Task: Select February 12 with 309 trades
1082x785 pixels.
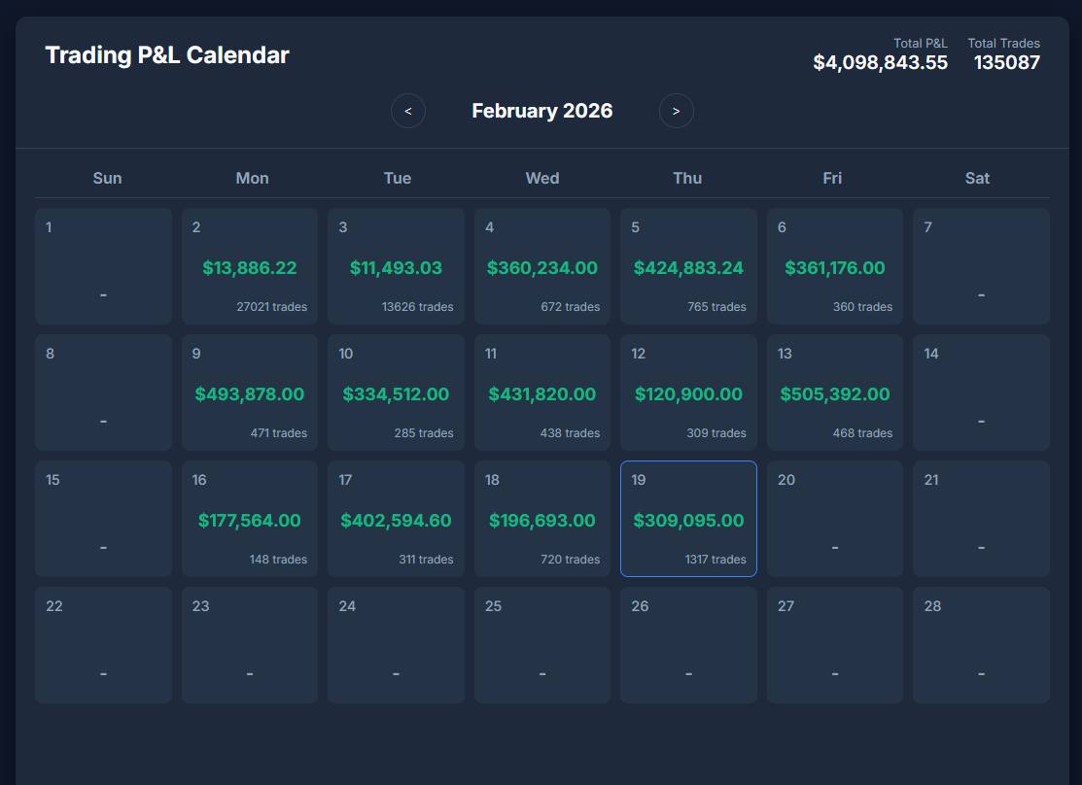Action: (688, 392)
